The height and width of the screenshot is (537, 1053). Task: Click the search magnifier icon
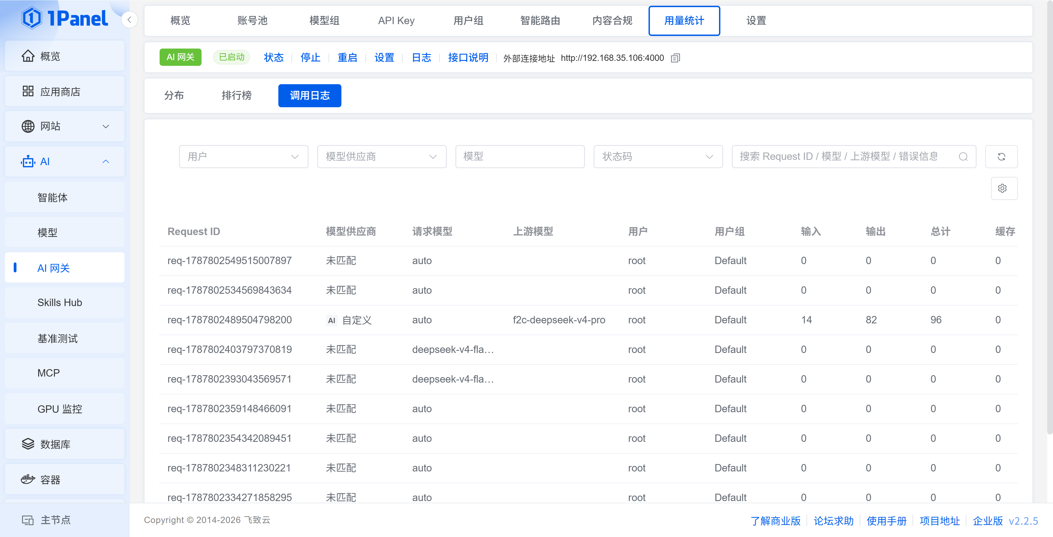[x=963, y=157]
